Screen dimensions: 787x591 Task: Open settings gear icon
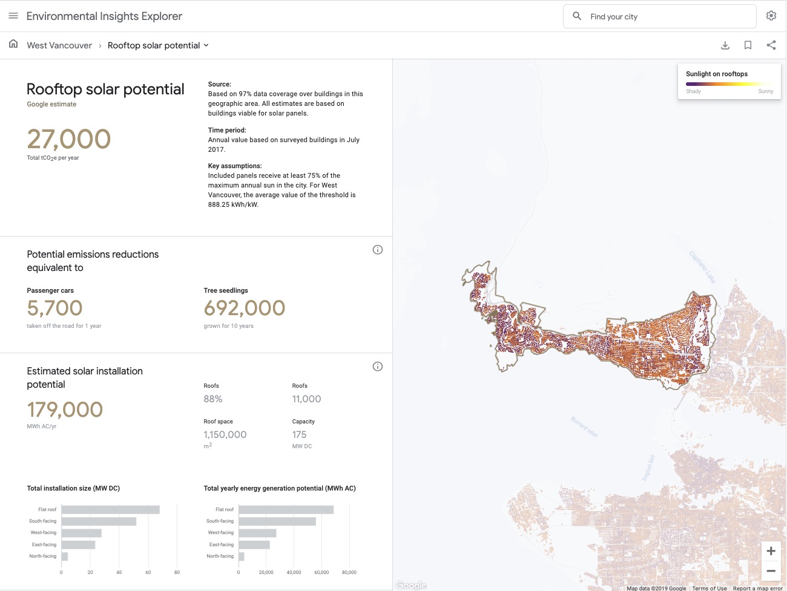[771, 16]
